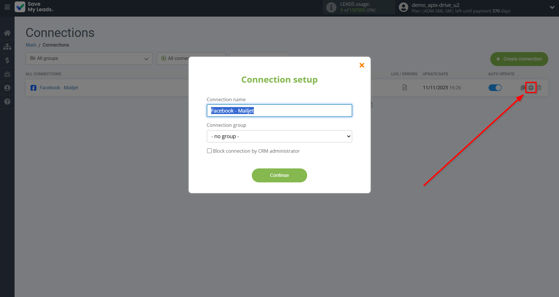
Task: Click inside the Connection name field
Action: pyautogui.click(x=279, y=111)
